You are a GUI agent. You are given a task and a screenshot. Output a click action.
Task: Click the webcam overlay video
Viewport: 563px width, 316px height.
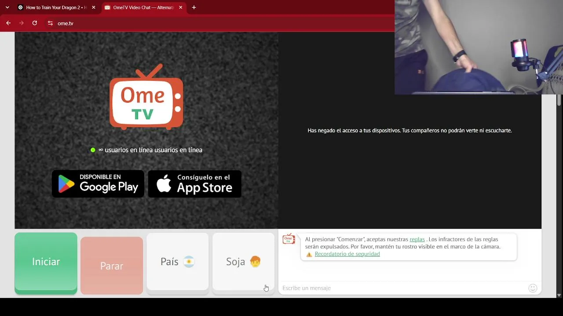[x=479, y=47]
